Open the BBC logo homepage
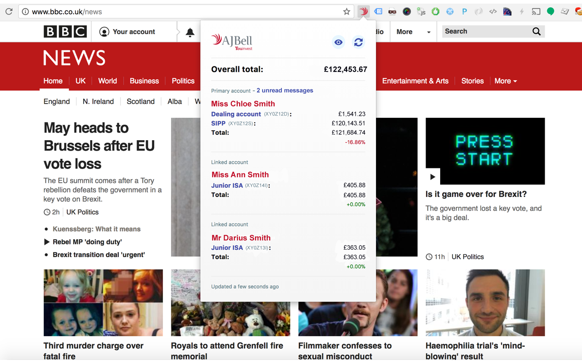 (x=65, y=31)
